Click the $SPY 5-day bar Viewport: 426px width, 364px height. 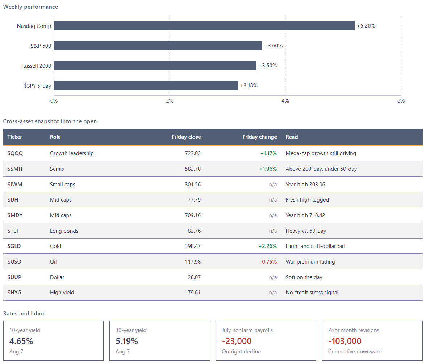146,86
